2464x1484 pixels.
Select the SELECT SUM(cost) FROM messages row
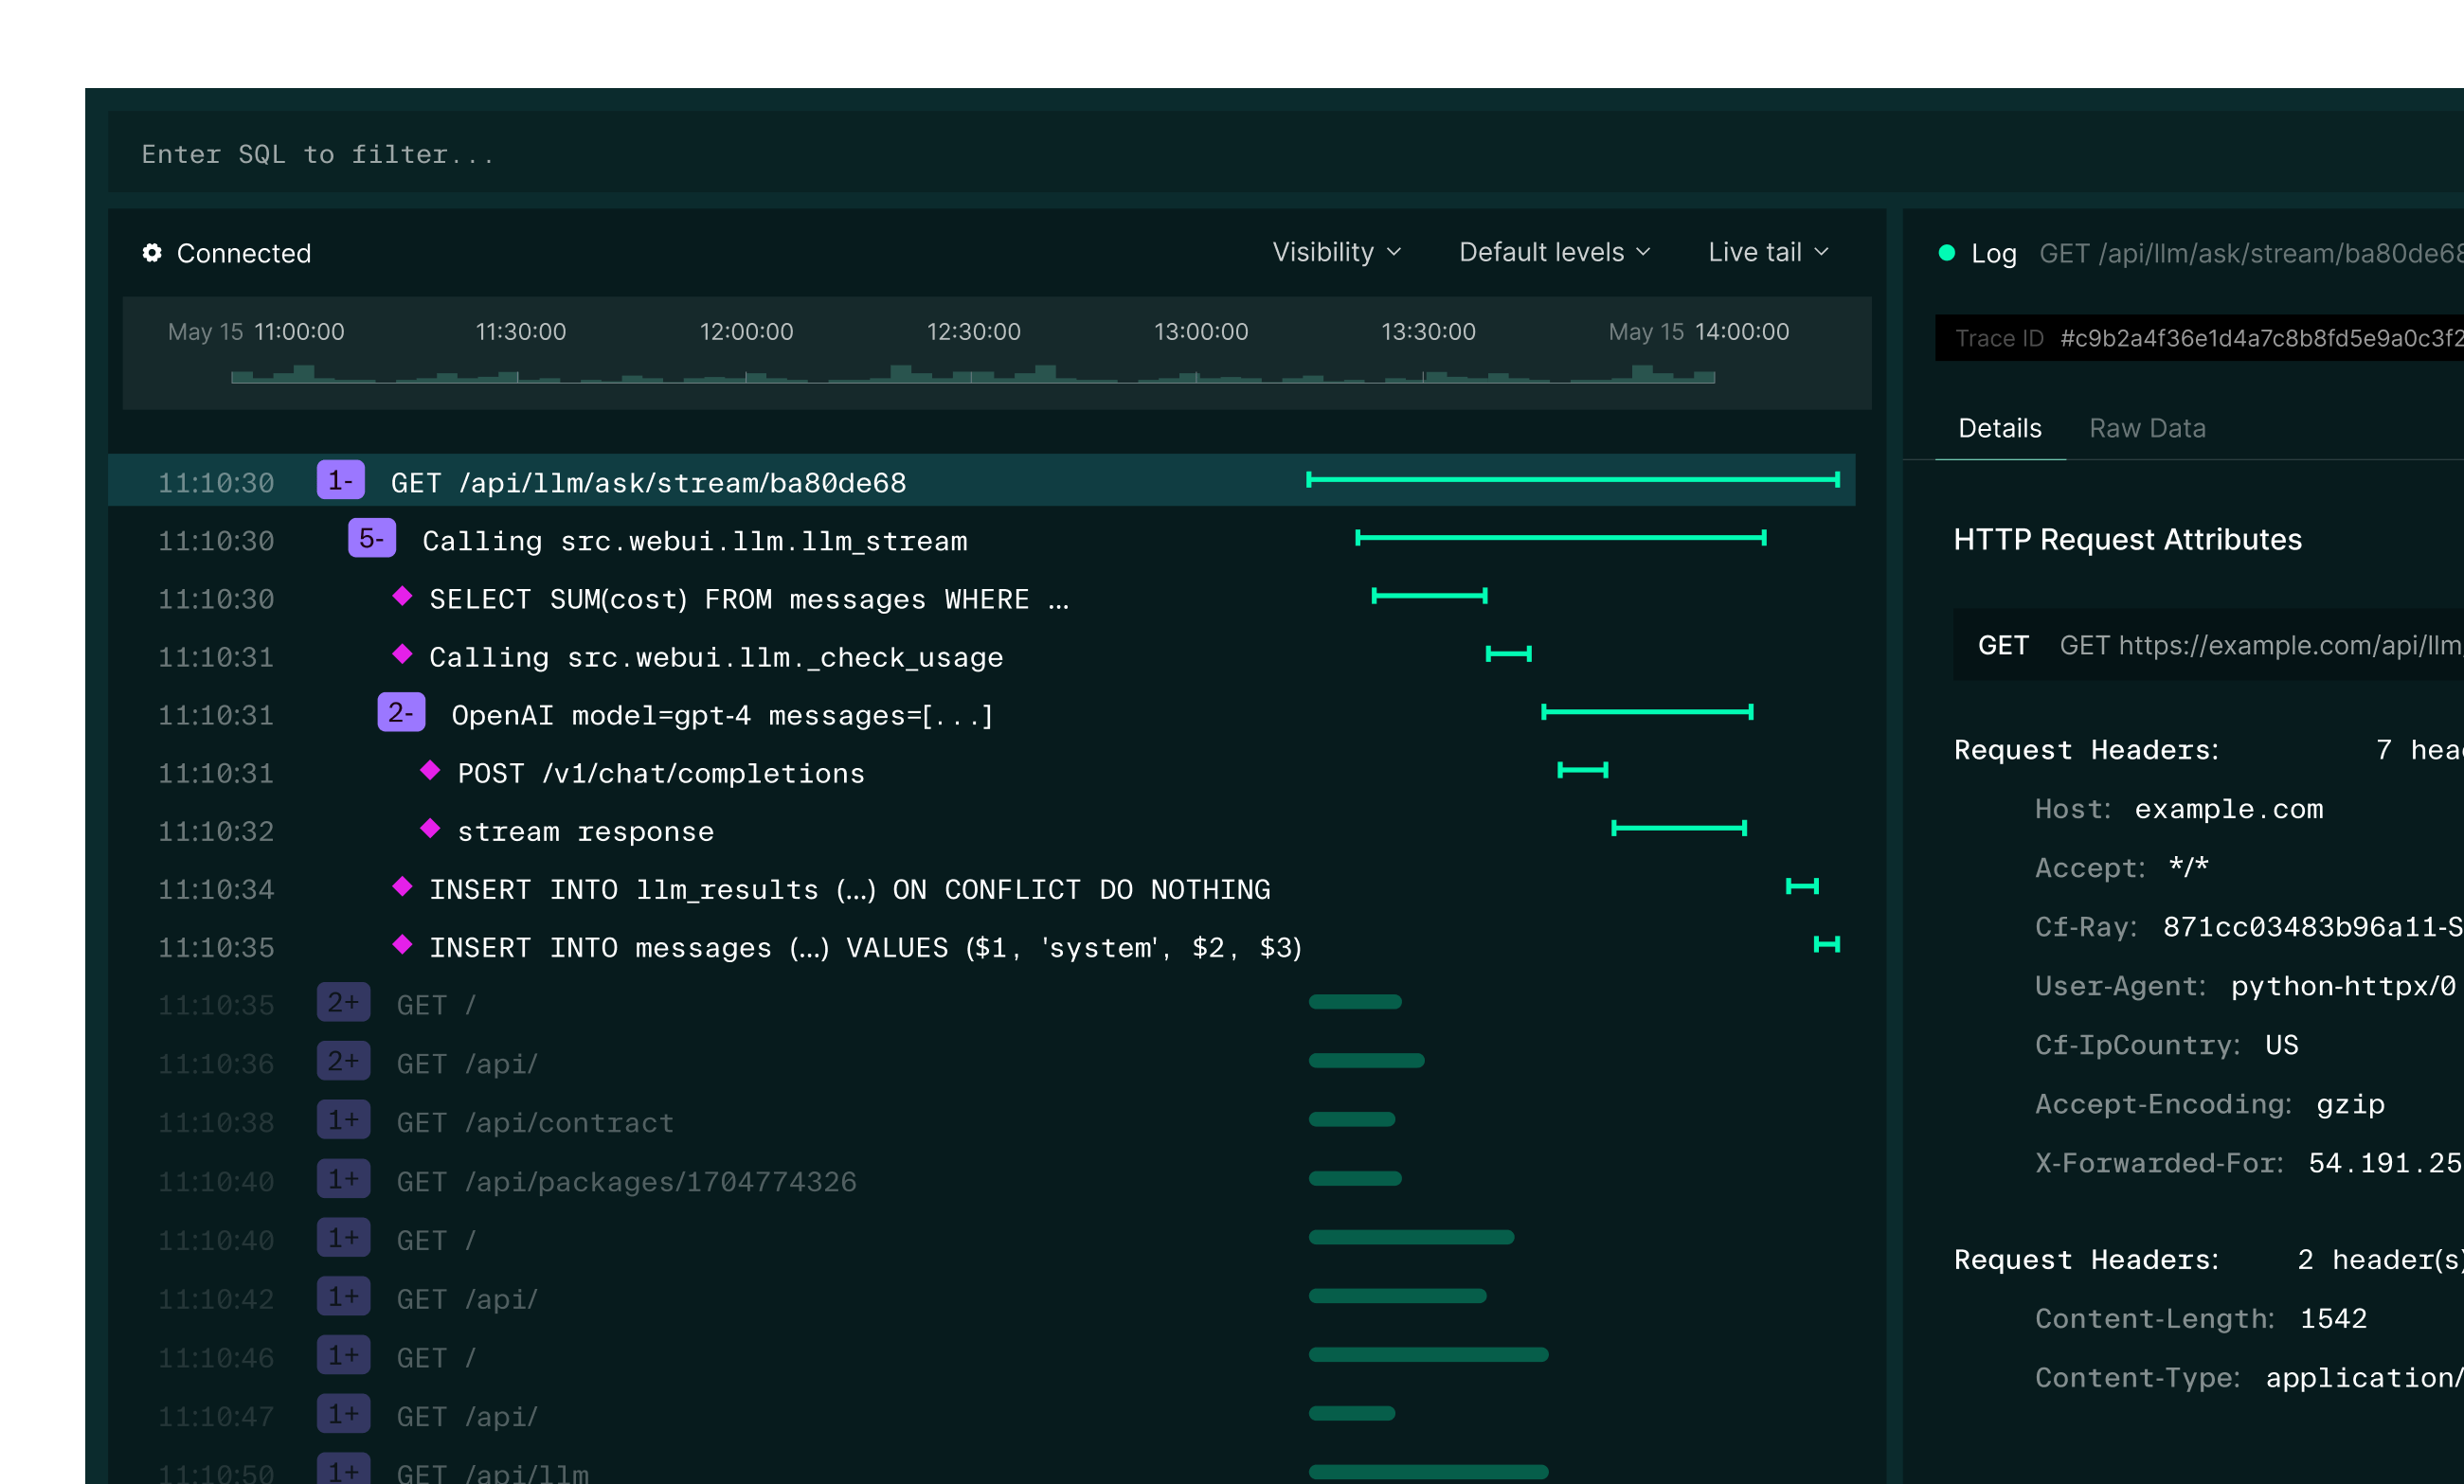point(981,598)
